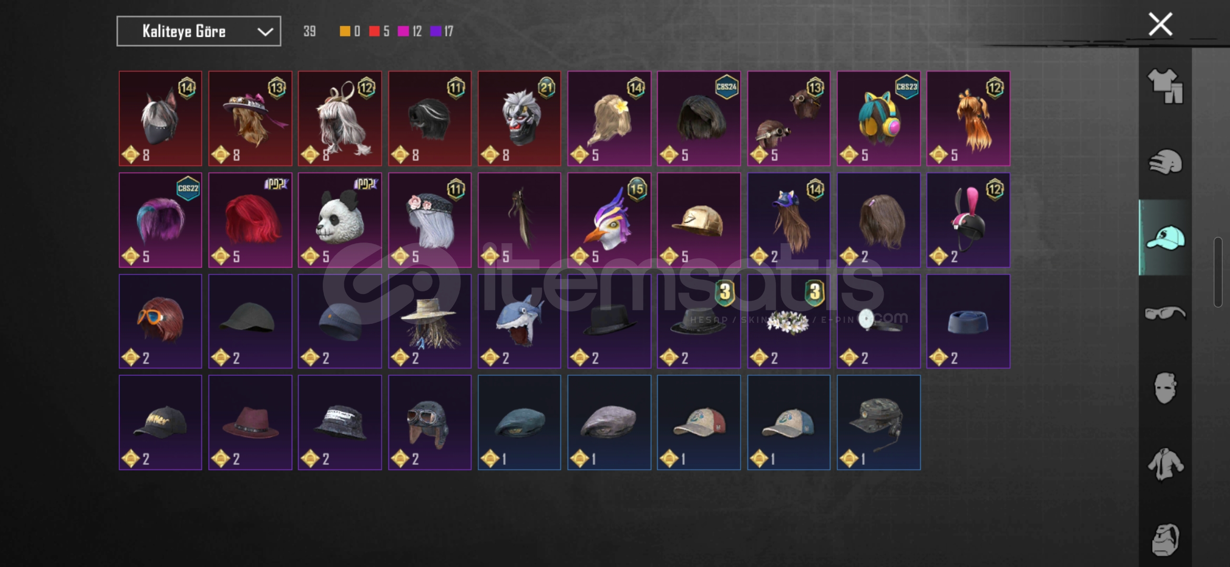Pick the red wig item

click(x=250, y=220)
